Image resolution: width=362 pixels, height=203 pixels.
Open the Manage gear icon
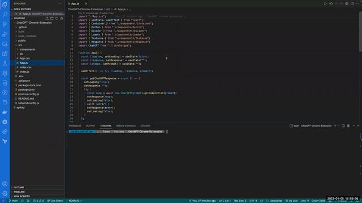coord(5,193)
